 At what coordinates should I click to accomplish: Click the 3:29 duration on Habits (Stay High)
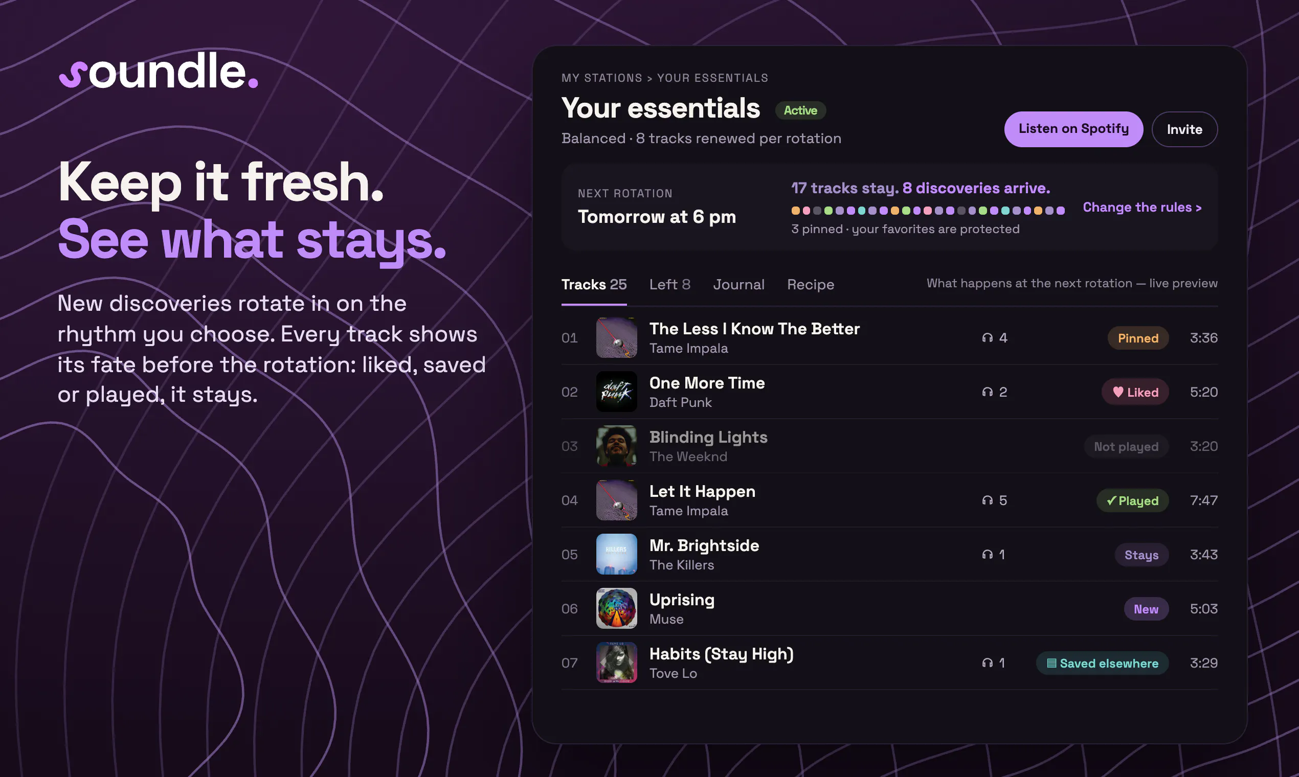pos(1204,663)
